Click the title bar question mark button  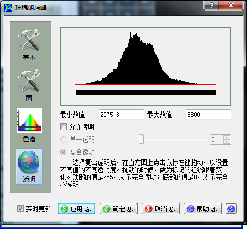tap(212, 5)
